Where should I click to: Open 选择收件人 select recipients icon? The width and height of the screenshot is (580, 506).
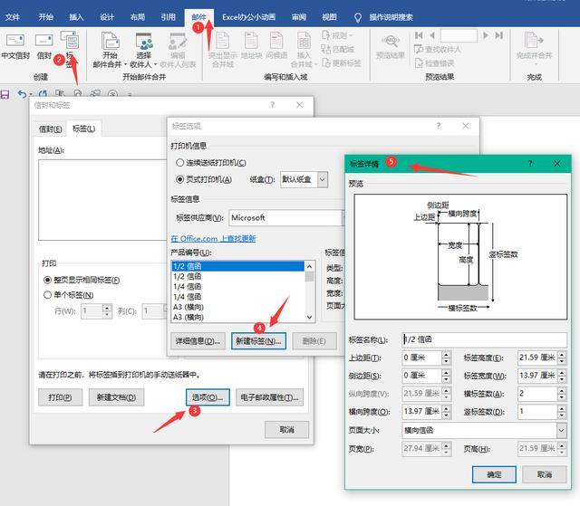coord(143,41)
